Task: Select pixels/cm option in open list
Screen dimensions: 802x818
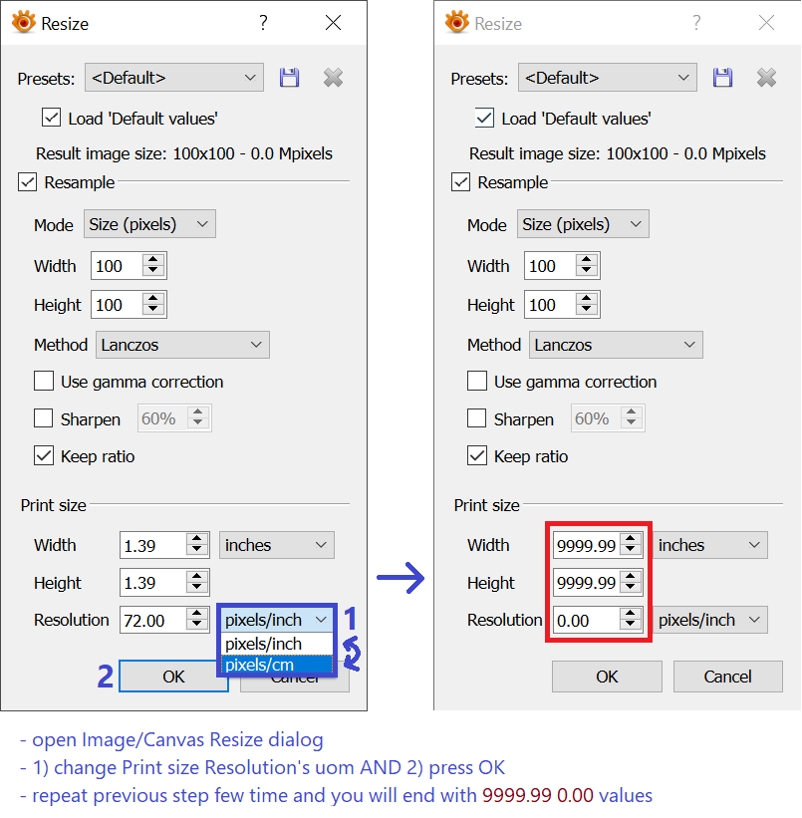Action: (x=277, y=666)
